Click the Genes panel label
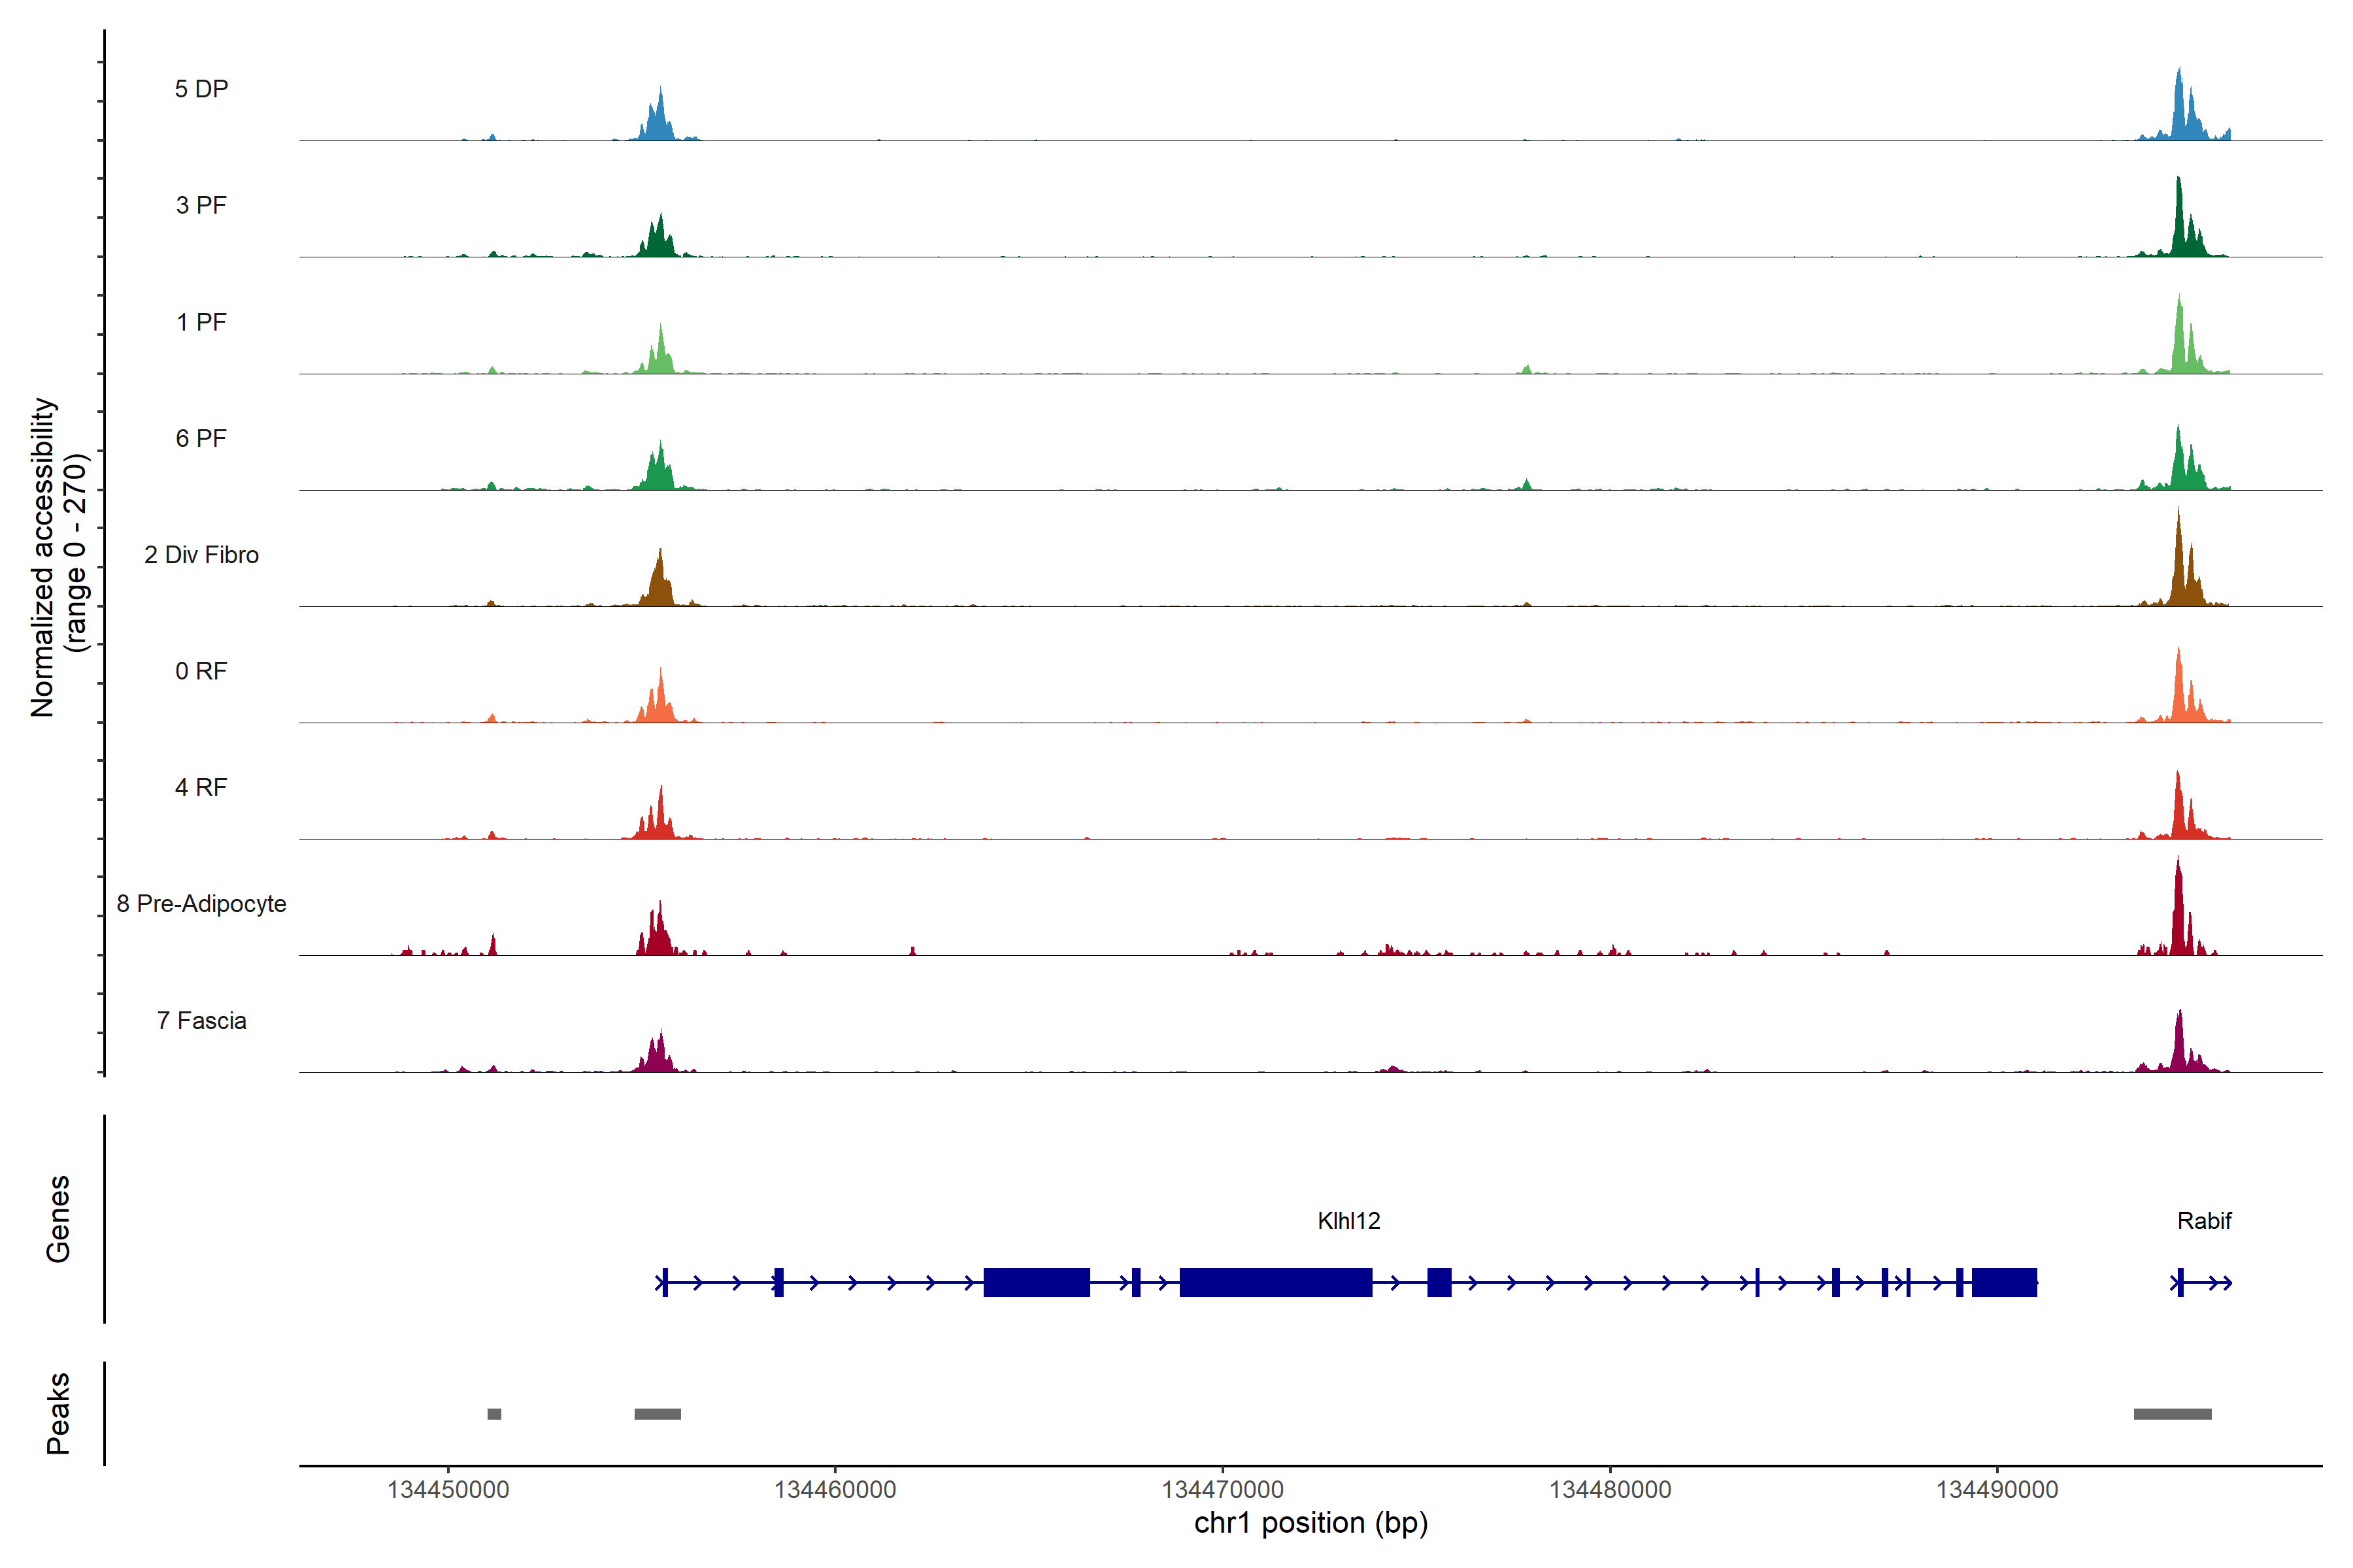 (58, 1219)
